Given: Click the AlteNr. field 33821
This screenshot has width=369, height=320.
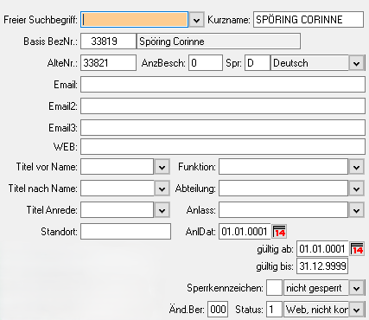Looking at the screenshot, I should (108, 63).
